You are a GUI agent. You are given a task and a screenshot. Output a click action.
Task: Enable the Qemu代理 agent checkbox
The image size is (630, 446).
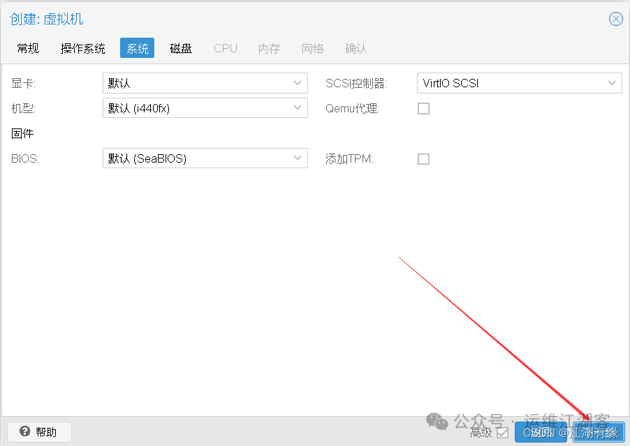point(423,108)
